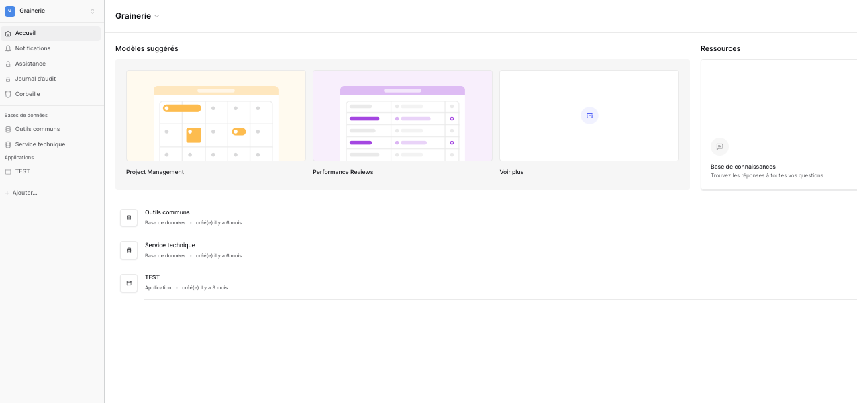The height and width of the screenshot is (403, 857).
Task: Select the Project Management template thumbnail
Action: (216, 116)
